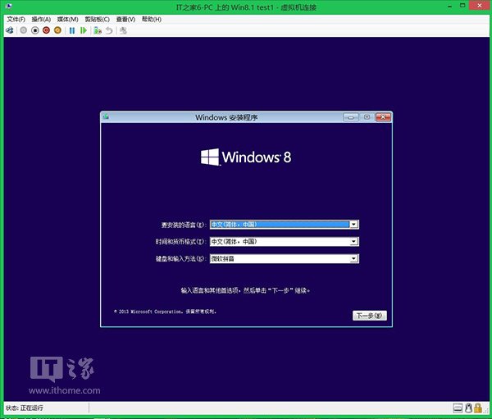Maximize the Windows 安装程序 dialog
This screenshot has width=492, height=419.
point(367,117)
